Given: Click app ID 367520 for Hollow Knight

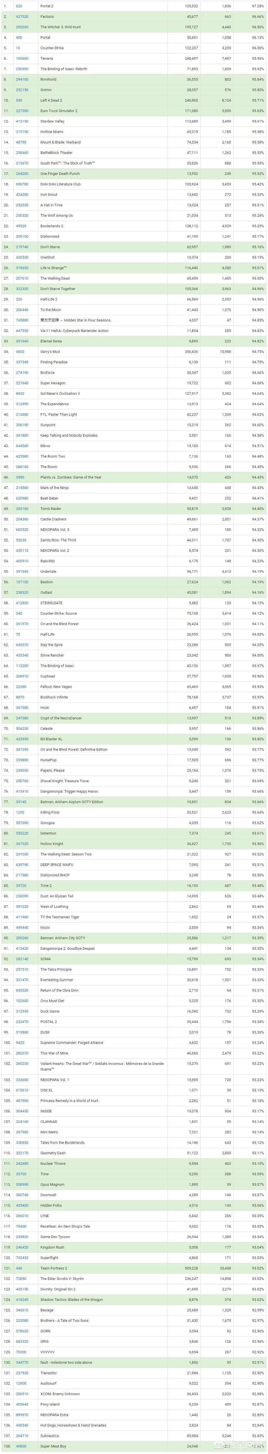Looking at the screenshot, I should pyautogui.click(x=22, y=844).
